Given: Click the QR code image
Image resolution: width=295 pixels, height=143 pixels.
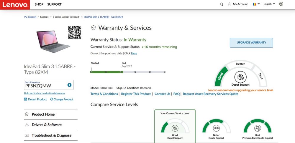Looking at the screenshot, I should (75, 32).
